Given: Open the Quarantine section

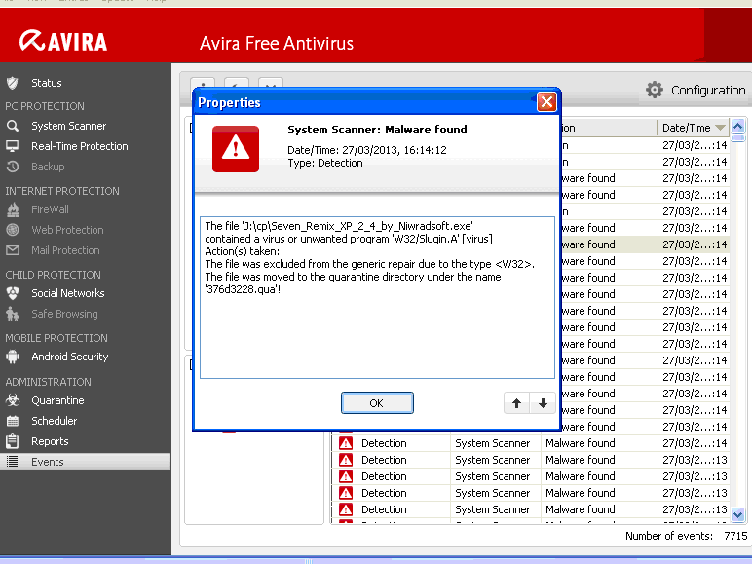Looking at the screenshot, I should (57, 400).
